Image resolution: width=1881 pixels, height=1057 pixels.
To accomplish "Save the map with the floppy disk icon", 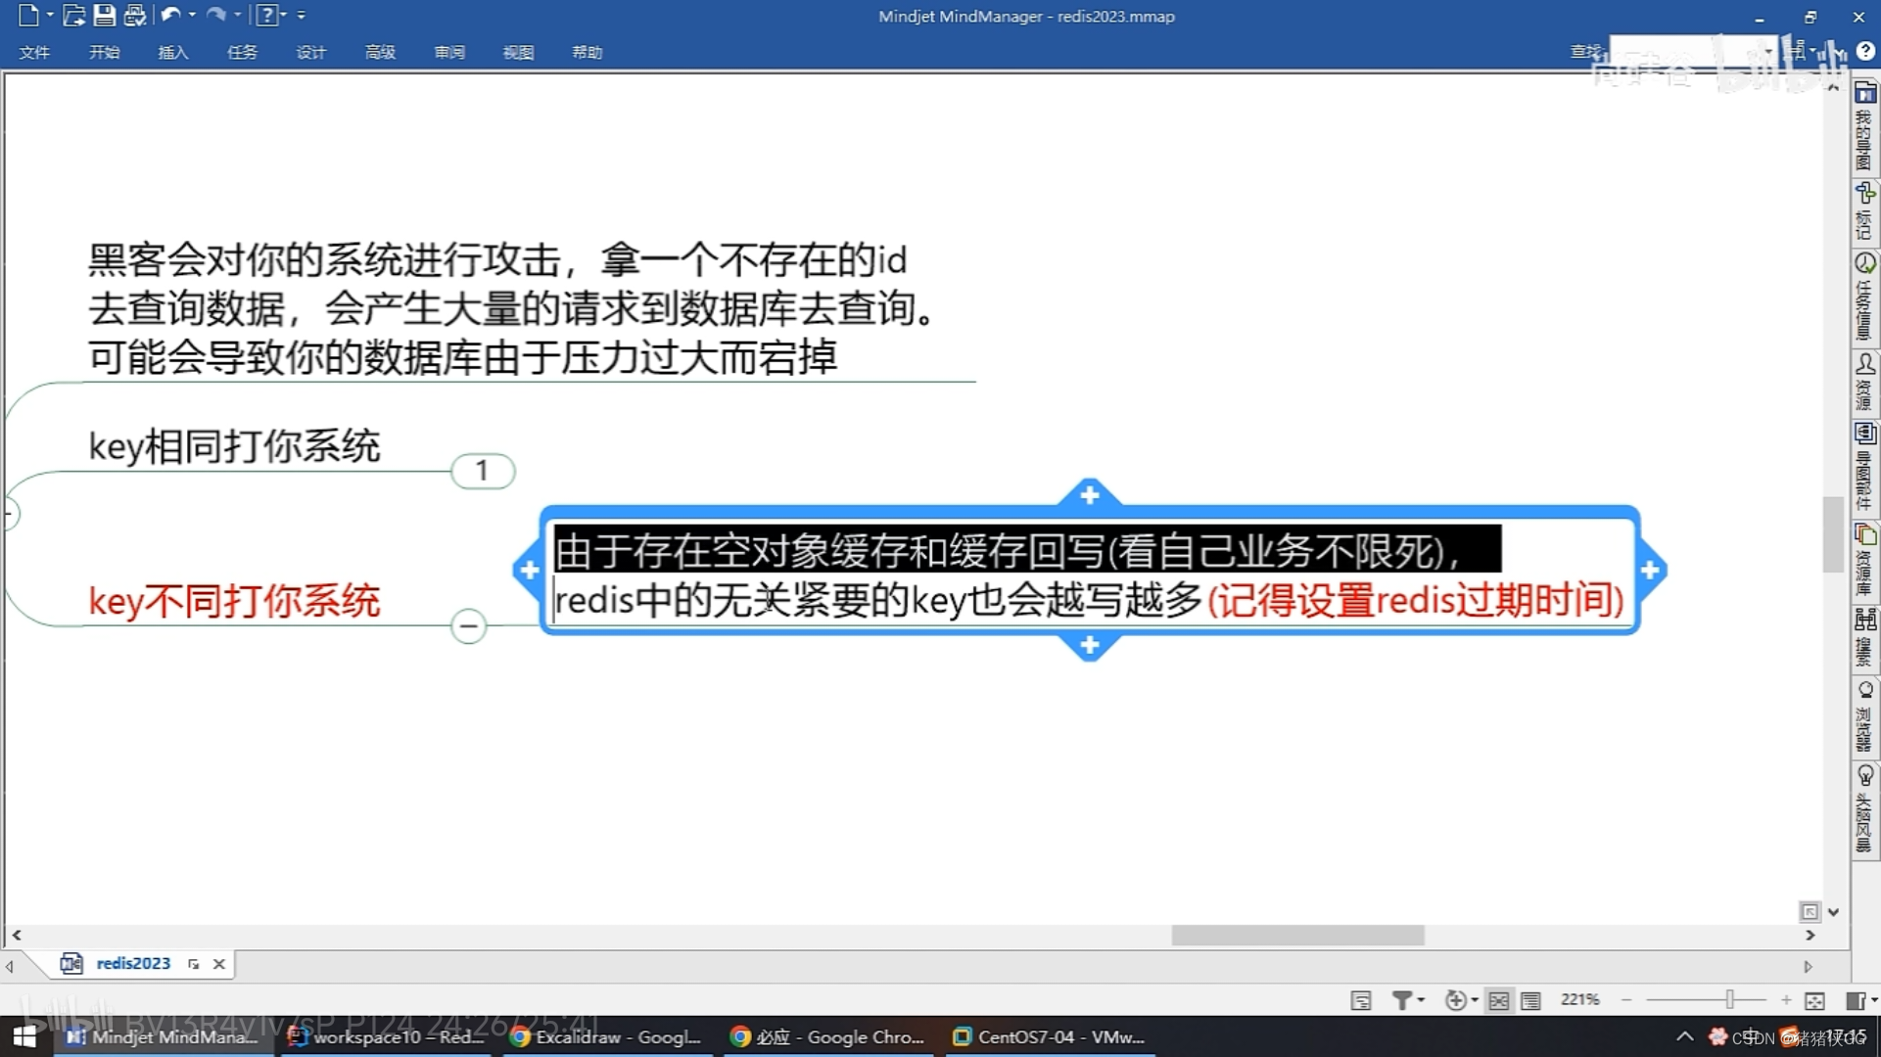I will click(104, 15).
